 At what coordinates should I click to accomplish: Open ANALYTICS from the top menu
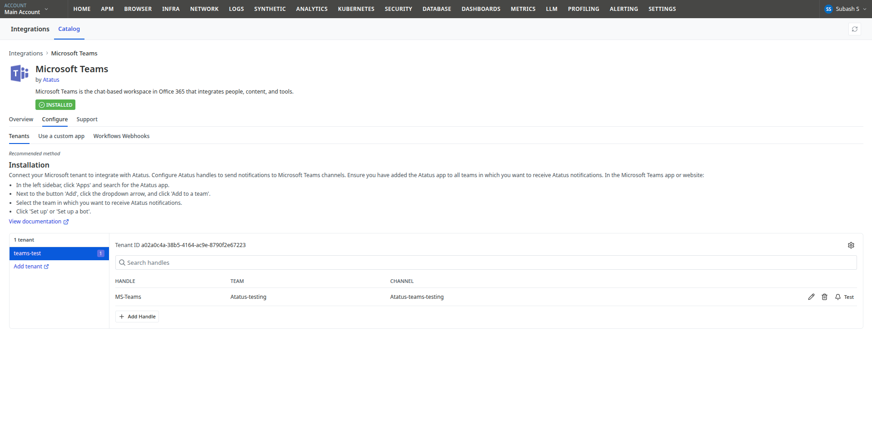click(x=312, y=9)
